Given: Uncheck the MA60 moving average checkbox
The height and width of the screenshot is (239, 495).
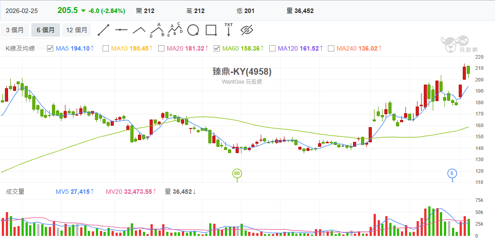Looking at the screenshot, I should click(217, 48).
